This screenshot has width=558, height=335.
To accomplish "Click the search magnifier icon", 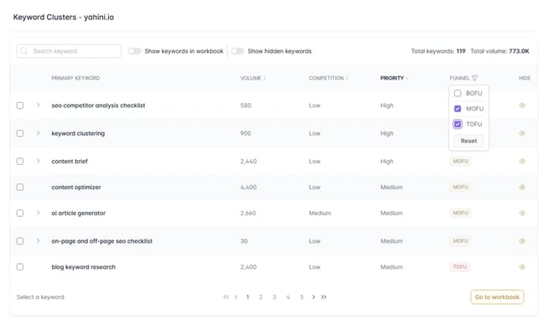I will [23, 51].
